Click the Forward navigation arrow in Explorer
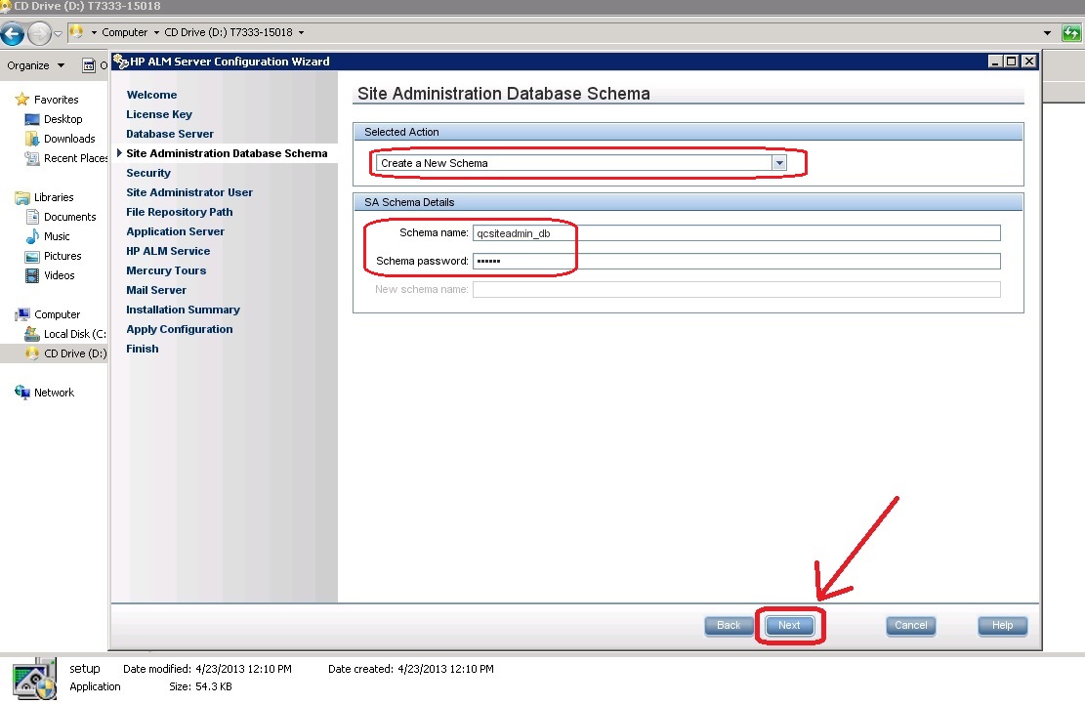 coord(39,32)
